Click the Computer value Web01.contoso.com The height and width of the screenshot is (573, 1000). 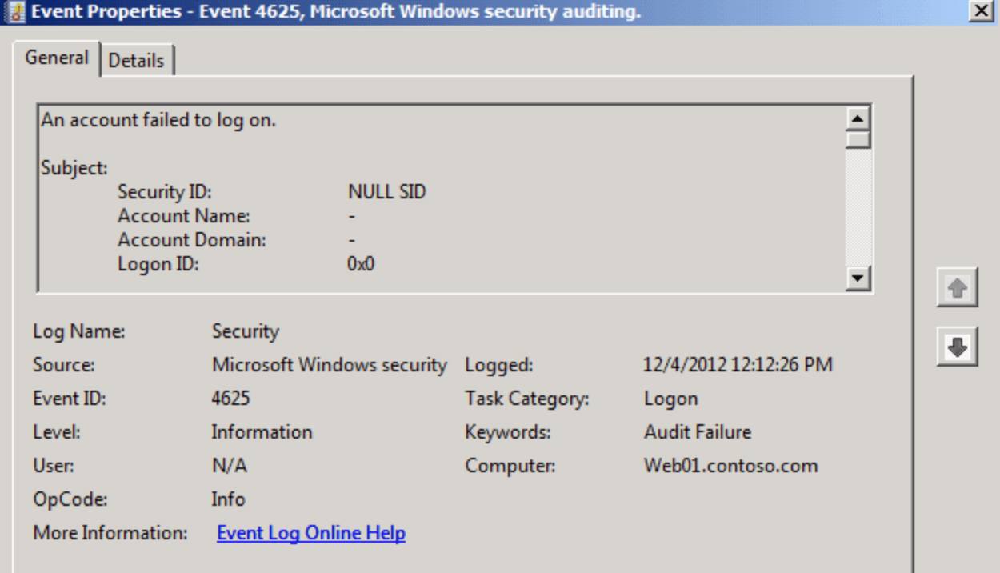coord(730,466)
